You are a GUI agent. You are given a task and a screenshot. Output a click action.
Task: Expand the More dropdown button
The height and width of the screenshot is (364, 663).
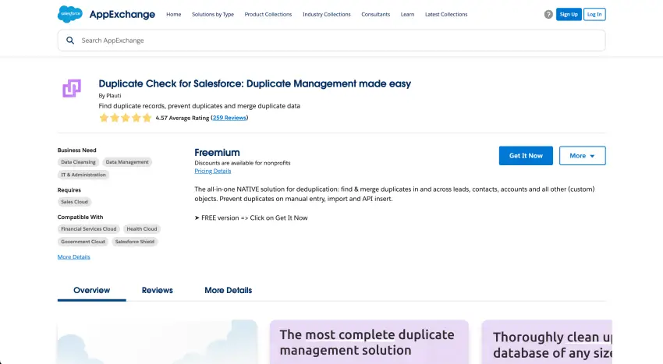(x=582, y=156)
